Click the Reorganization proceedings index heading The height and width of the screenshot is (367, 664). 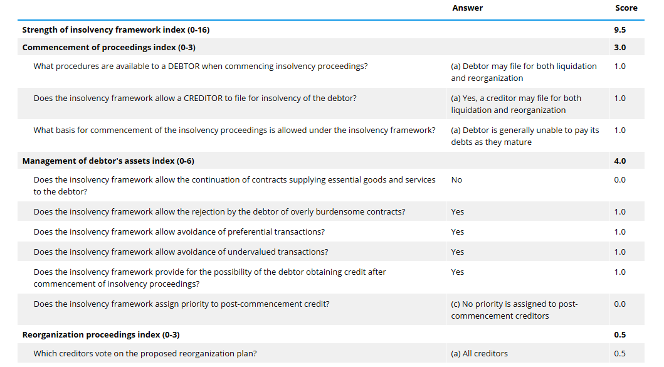click(x=101, y=335)
